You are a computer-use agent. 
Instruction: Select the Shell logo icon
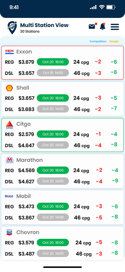coord(9,88)
